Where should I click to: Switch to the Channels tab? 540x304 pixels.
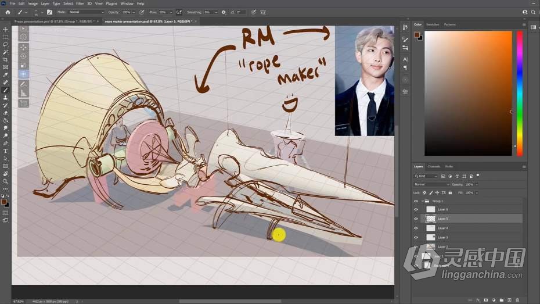click(434, 166)
